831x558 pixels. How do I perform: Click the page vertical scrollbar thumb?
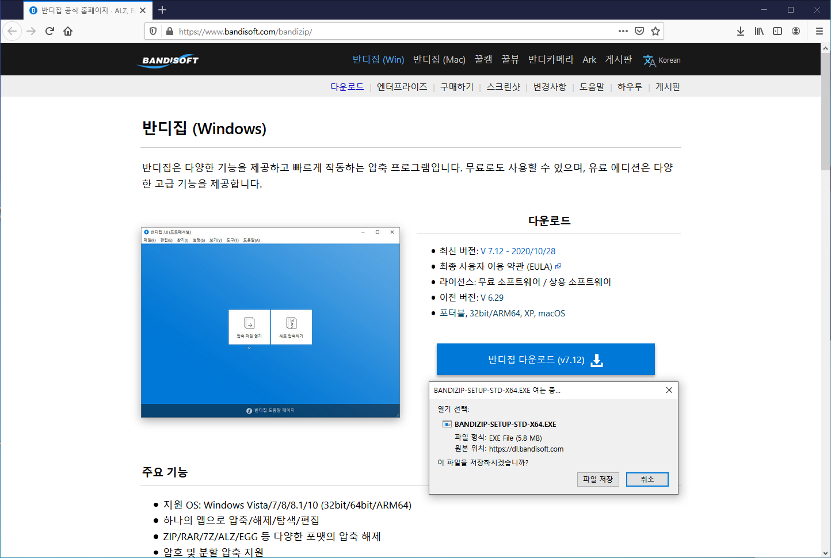(x=826, y=112)
